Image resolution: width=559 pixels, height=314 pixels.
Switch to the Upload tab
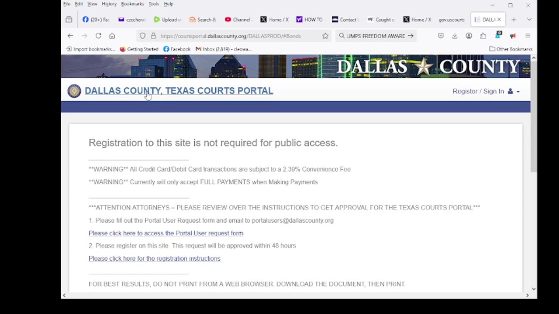coord(167,20)
